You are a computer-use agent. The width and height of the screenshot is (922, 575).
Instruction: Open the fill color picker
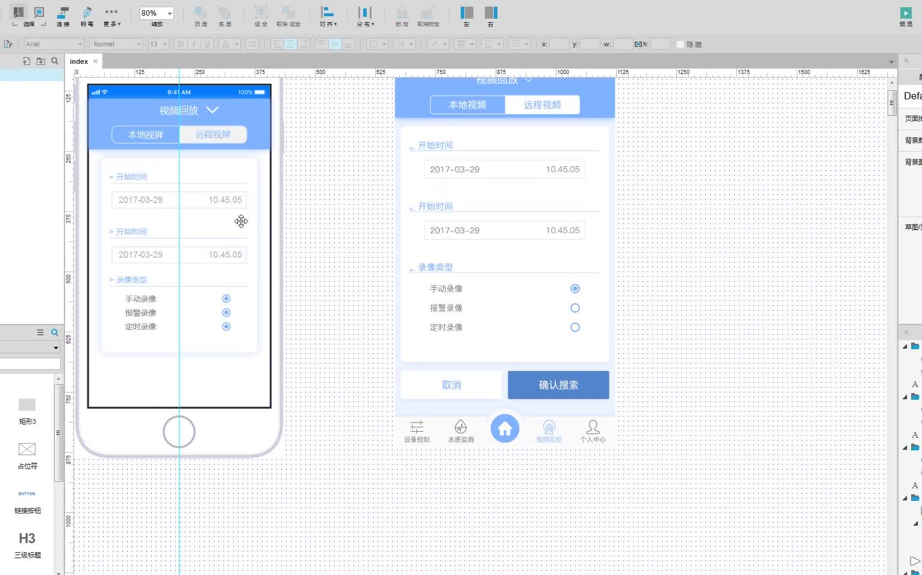[x=377, y=44]
